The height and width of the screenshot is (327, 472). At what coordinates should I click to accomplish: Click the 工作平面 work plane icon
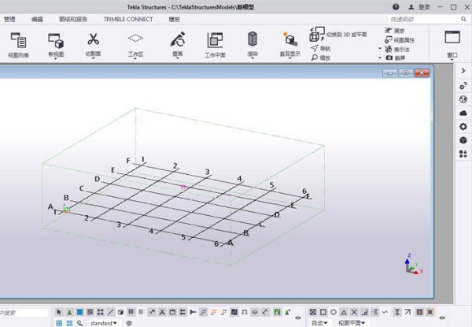215,41
